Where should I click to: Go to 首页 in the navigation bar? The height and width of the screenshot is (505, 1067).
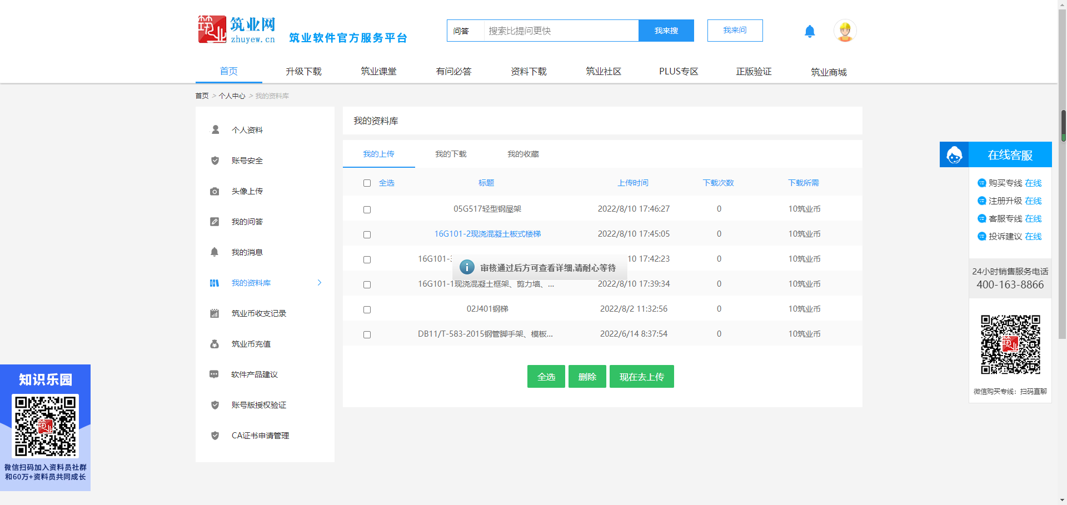click(228, 71)
